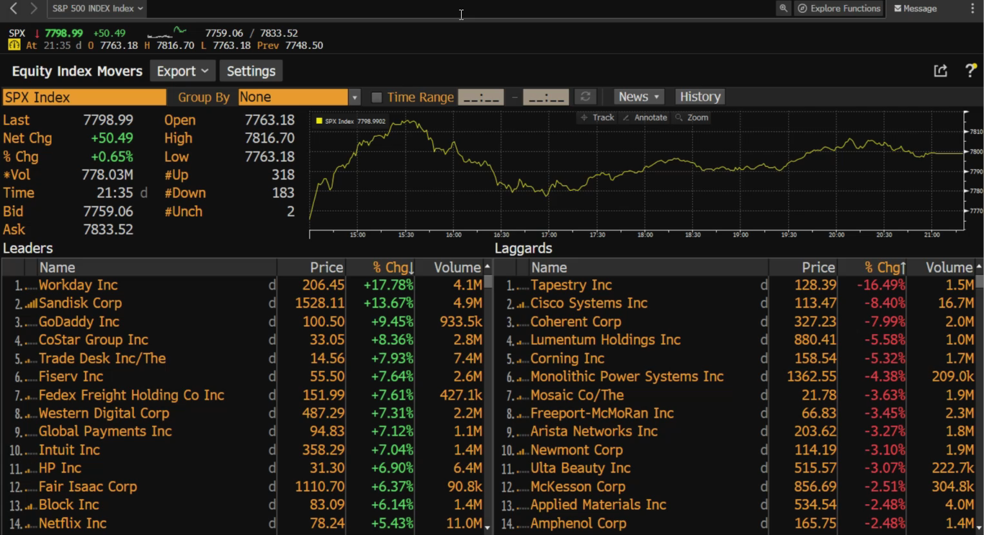Click the refresh time range icon
Image resolution: width=984 pixels, height=535 pixels.
(585, 97)
